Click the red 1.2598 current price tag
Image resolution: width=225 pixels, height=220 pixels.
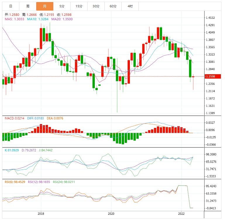[213, 76]
